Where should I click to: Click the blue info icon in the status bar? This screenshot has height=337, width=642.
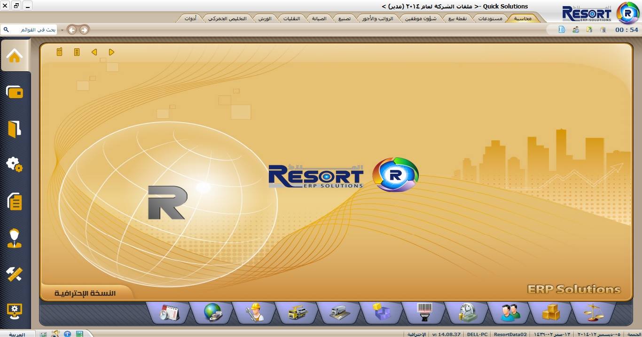(x=67, y=334)
